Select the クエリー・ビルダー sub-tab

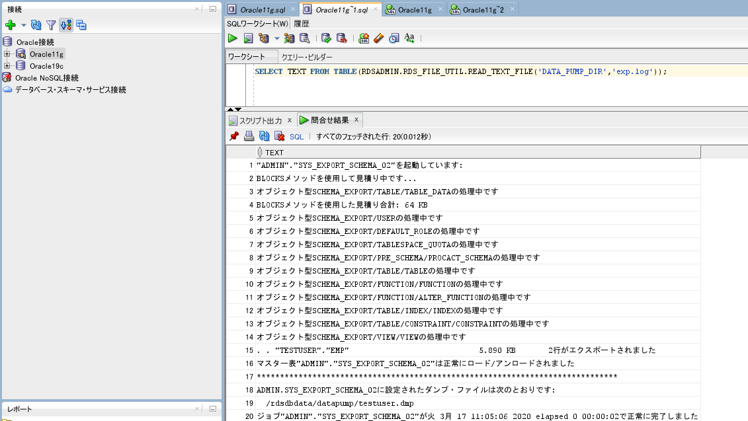307,57
